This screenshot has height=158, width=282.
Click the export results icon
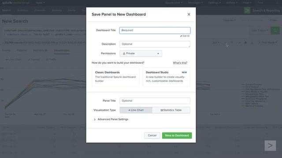pos(252,43)
